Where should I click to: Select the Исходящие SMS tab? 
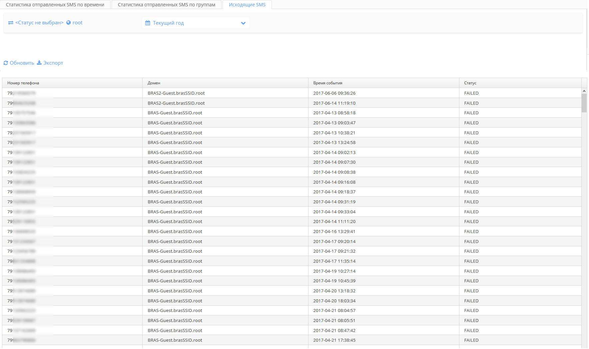[x=247, y=5]
